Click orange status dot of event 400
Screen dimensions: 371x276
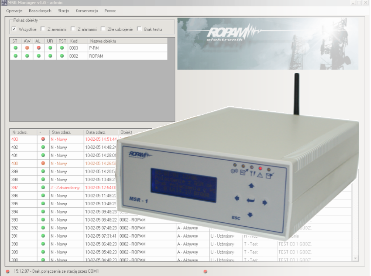[x=43, y=163]
